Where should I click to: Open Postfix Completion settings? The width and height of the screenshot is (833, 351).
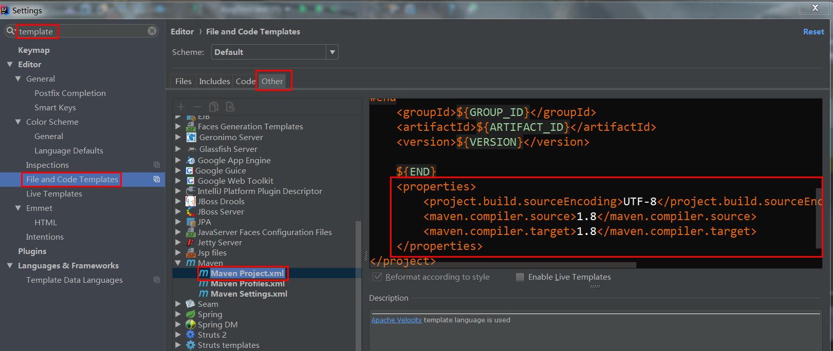point(70,93)
